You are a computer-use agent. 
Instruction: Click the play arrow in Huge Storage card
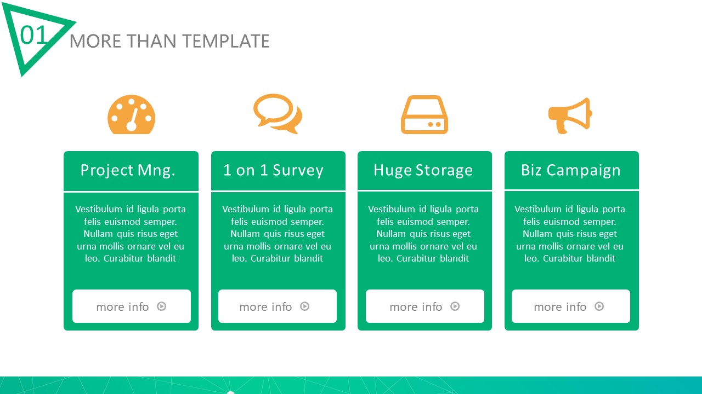pos(455,306)
